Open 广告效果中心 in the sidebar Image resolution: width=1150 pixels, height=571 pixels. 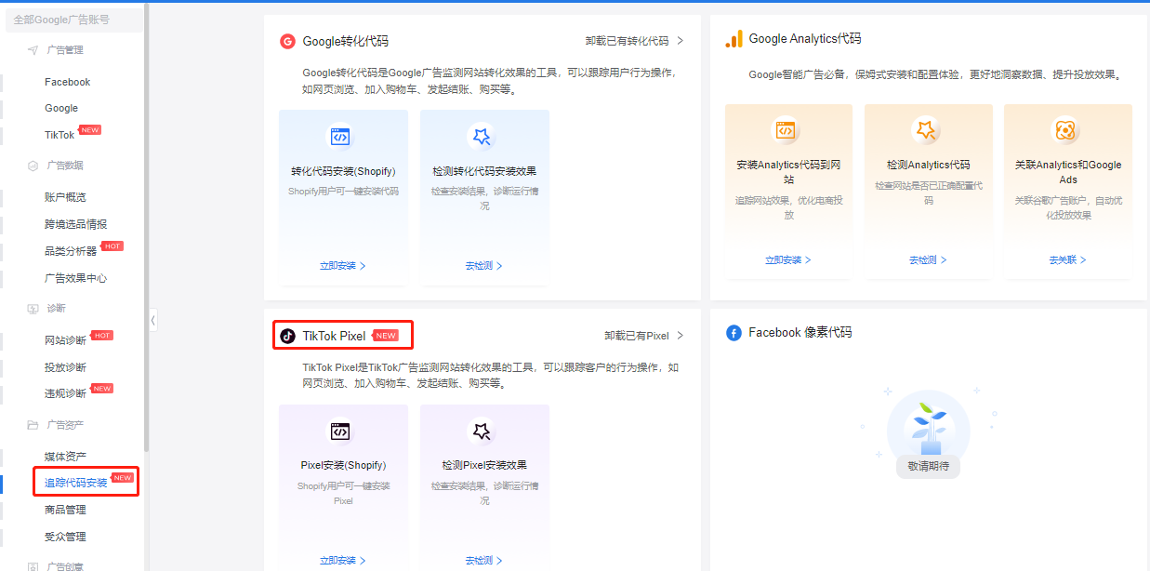click(x=75, y=278)
